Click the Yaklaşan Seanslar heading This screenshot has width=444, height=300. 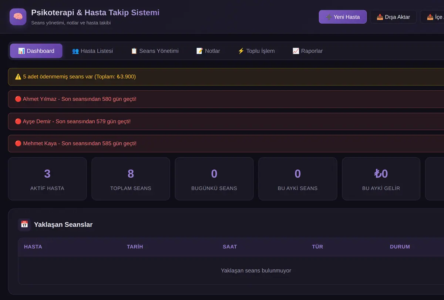pyautogui.click(x=63, y=225)
